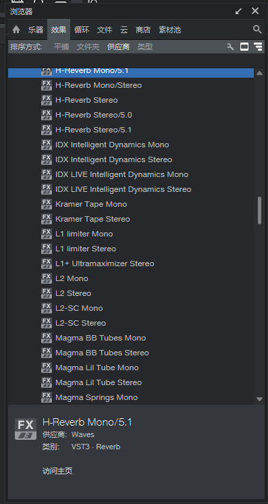Open the 访问主页 visit homepage link
268x504 pixels.
57,471
